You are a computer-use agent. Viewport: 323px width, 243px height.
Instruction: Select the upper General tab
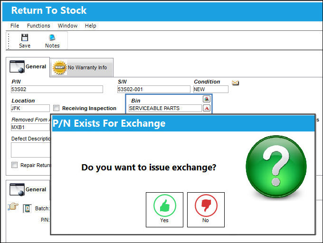point(28,66)
